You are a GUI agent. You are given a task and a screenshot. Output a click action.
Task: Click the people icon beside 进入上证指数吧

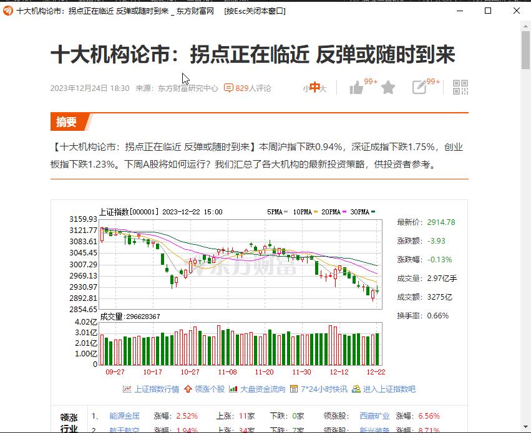356,389
